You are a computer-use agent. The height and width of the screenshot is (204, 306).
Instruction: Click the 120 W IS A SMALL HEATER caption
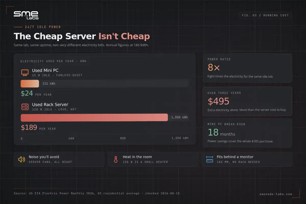point(145,162)
